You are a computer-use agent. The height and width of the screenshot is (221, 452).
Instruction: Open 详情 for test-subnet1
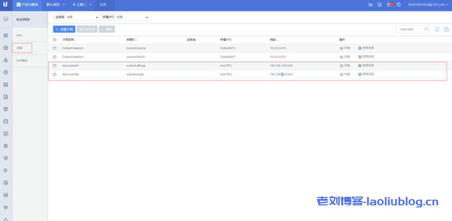344,66
